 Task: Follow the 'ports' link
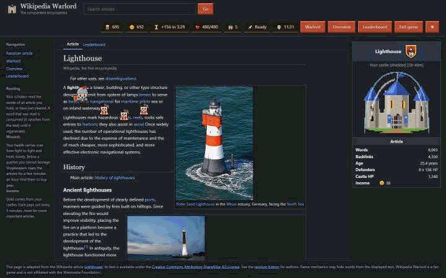[x=150, y=200]
